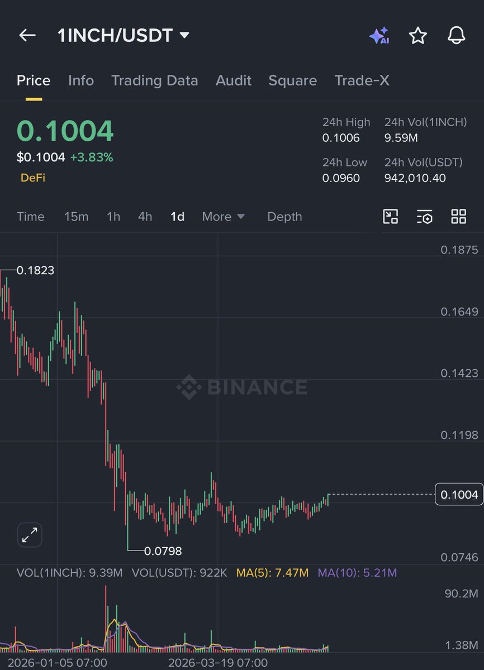Tap the 0.1198 price axis label
This screenshot has height=670, width=484.
459,434
